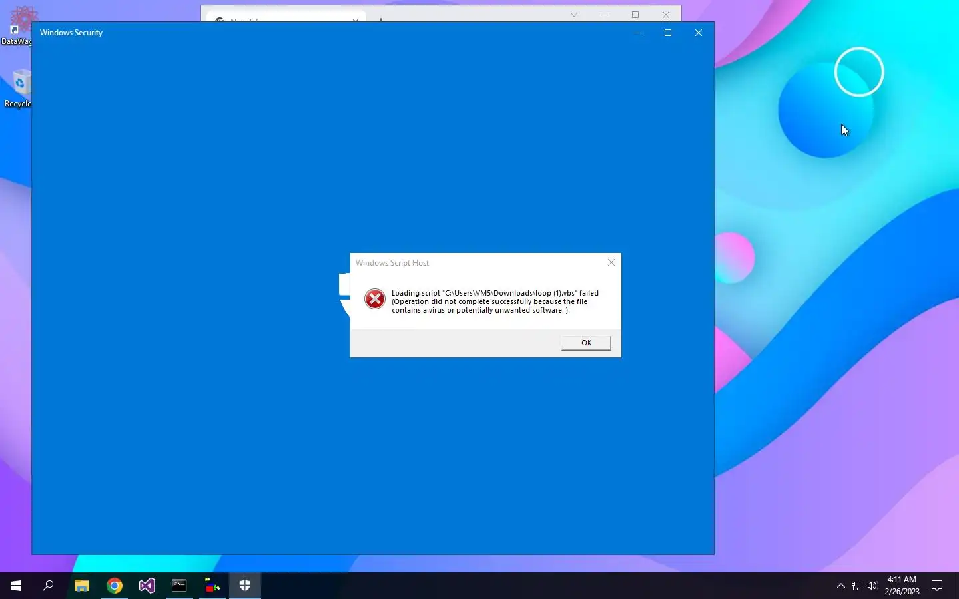Maximize the Windows Security window

pyautogui.click(x=668, y=33)
